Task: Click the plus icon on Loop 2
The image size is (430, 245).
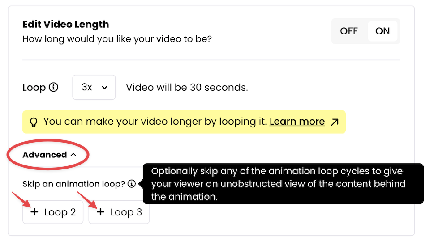Action: coord(34,212)
